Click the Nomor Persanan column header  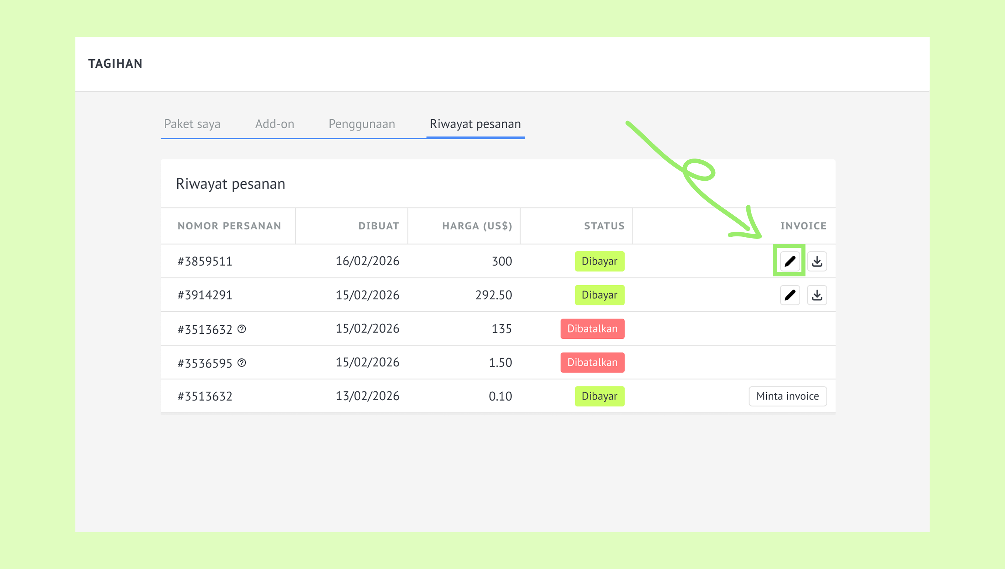[x=229, y=226]
